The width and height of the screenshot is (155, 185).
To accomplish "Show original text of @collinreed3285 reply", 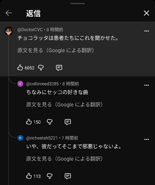I will click(64, 105).
